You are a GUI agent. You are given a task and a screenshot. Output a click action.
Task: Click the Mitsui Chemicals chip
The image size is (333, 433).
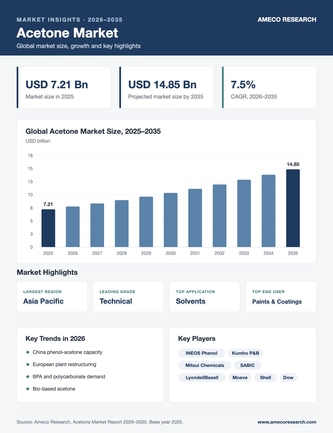coord(205,365)
